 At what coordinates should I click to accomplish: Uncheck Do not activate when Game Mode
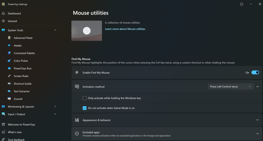(x=84, y=108)
